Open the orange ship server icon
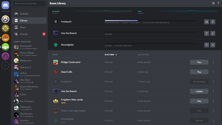222x125 pixels. [x=5, y=38]
